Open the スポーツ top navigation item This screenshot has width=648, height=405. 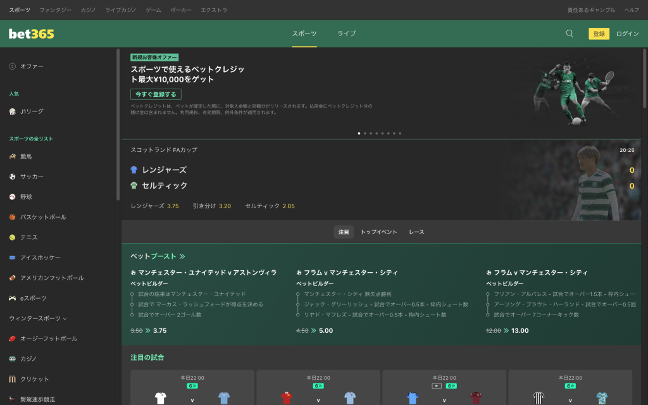tap(20, 10)
